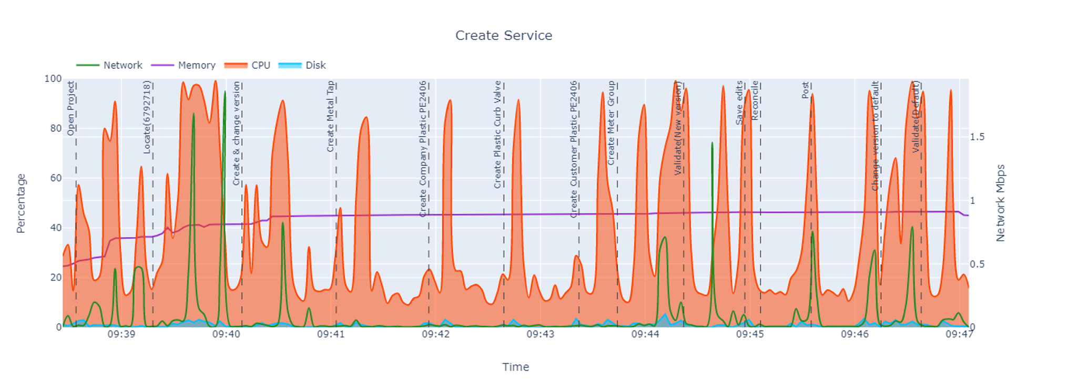Click the 'Create Metal Tap' marker label
This screenshot has width=1089, height=390.
click(x=330, y=116)
